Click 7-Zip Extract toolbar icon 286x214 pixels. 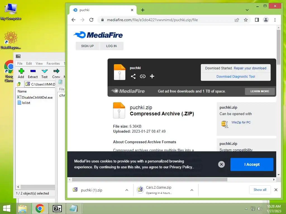33,73
